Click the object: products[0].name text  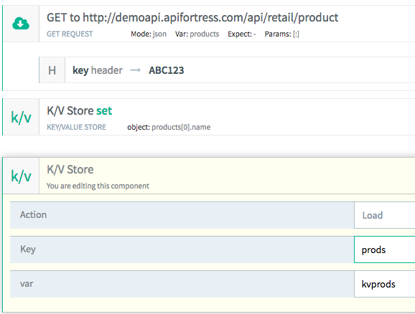pos(169,127)
